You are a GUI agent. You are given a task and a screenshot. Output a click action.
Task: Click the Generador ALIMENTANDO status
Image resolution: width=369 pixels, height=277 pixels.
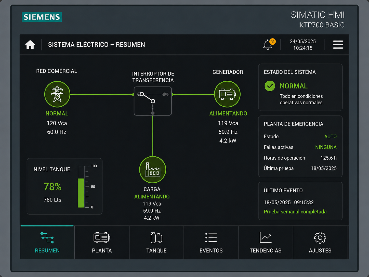click(x=228, y=114)
